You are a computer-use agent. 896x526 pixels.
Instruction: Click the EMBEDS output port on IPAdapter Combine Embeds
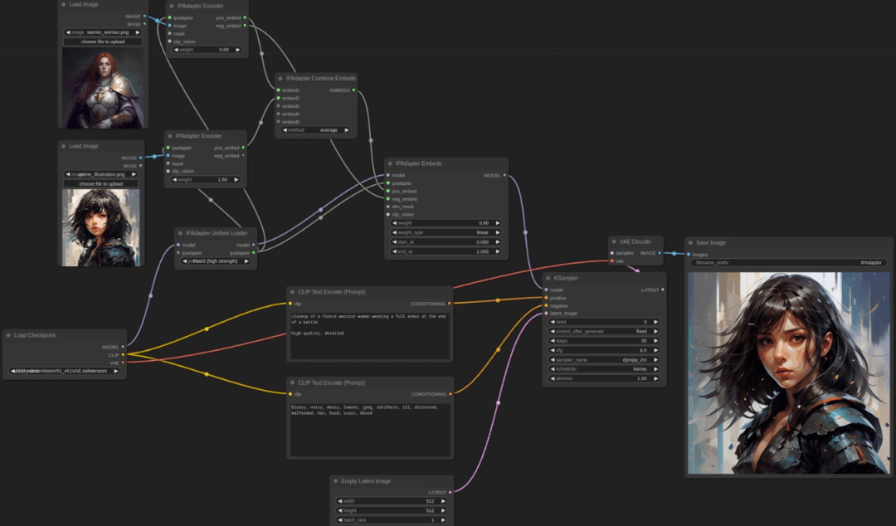[x=353, y=90]
